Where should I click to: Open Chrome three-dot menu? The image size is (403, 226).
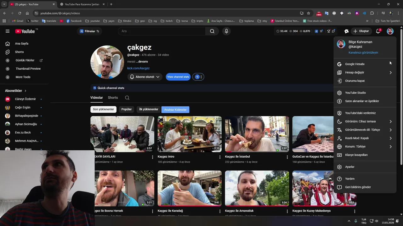[x=398, y=13]
